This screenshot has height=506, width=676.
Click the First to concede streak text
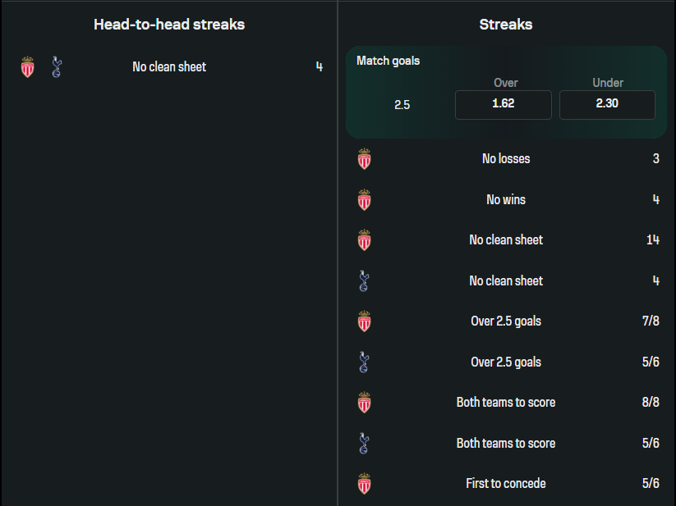506,484
